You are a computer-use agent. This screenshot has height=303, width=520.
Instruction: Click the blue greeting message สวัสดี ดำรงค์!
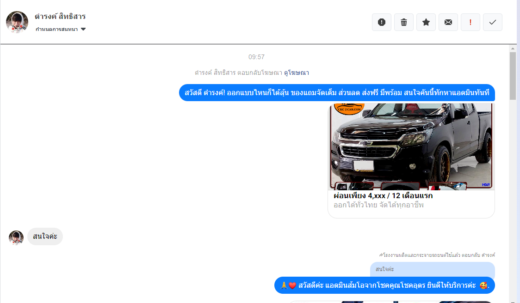pos(337,93)
